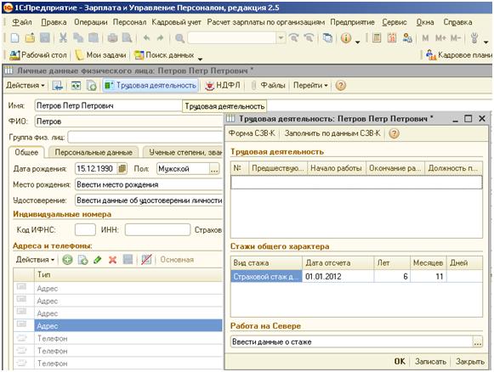Click the Основная toggle button
This screenshot has width=494, height=372.
click(177, 260)
